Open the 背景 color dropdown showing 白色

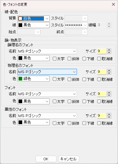click(33, 19)
